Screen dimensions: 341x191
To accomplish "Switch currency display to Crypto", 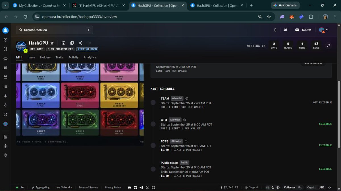I will click(x=311, y=188).
